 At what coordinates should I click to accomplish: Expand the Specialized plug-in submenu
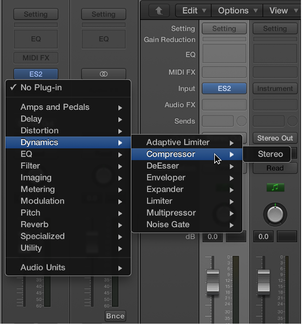tap(68, 236)
